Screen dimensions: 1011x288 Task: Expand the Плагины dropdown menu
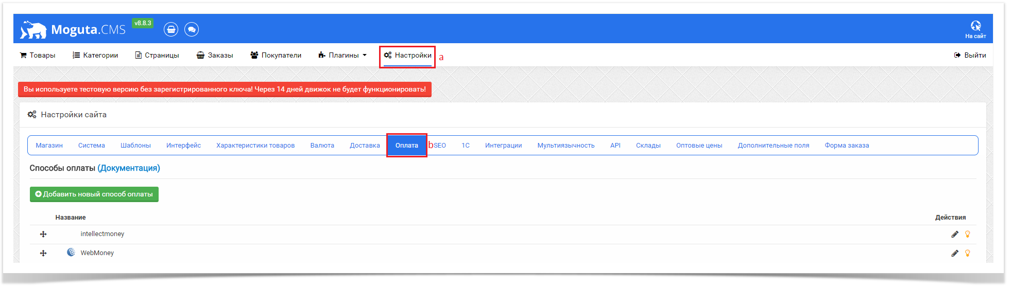[342, 56]
